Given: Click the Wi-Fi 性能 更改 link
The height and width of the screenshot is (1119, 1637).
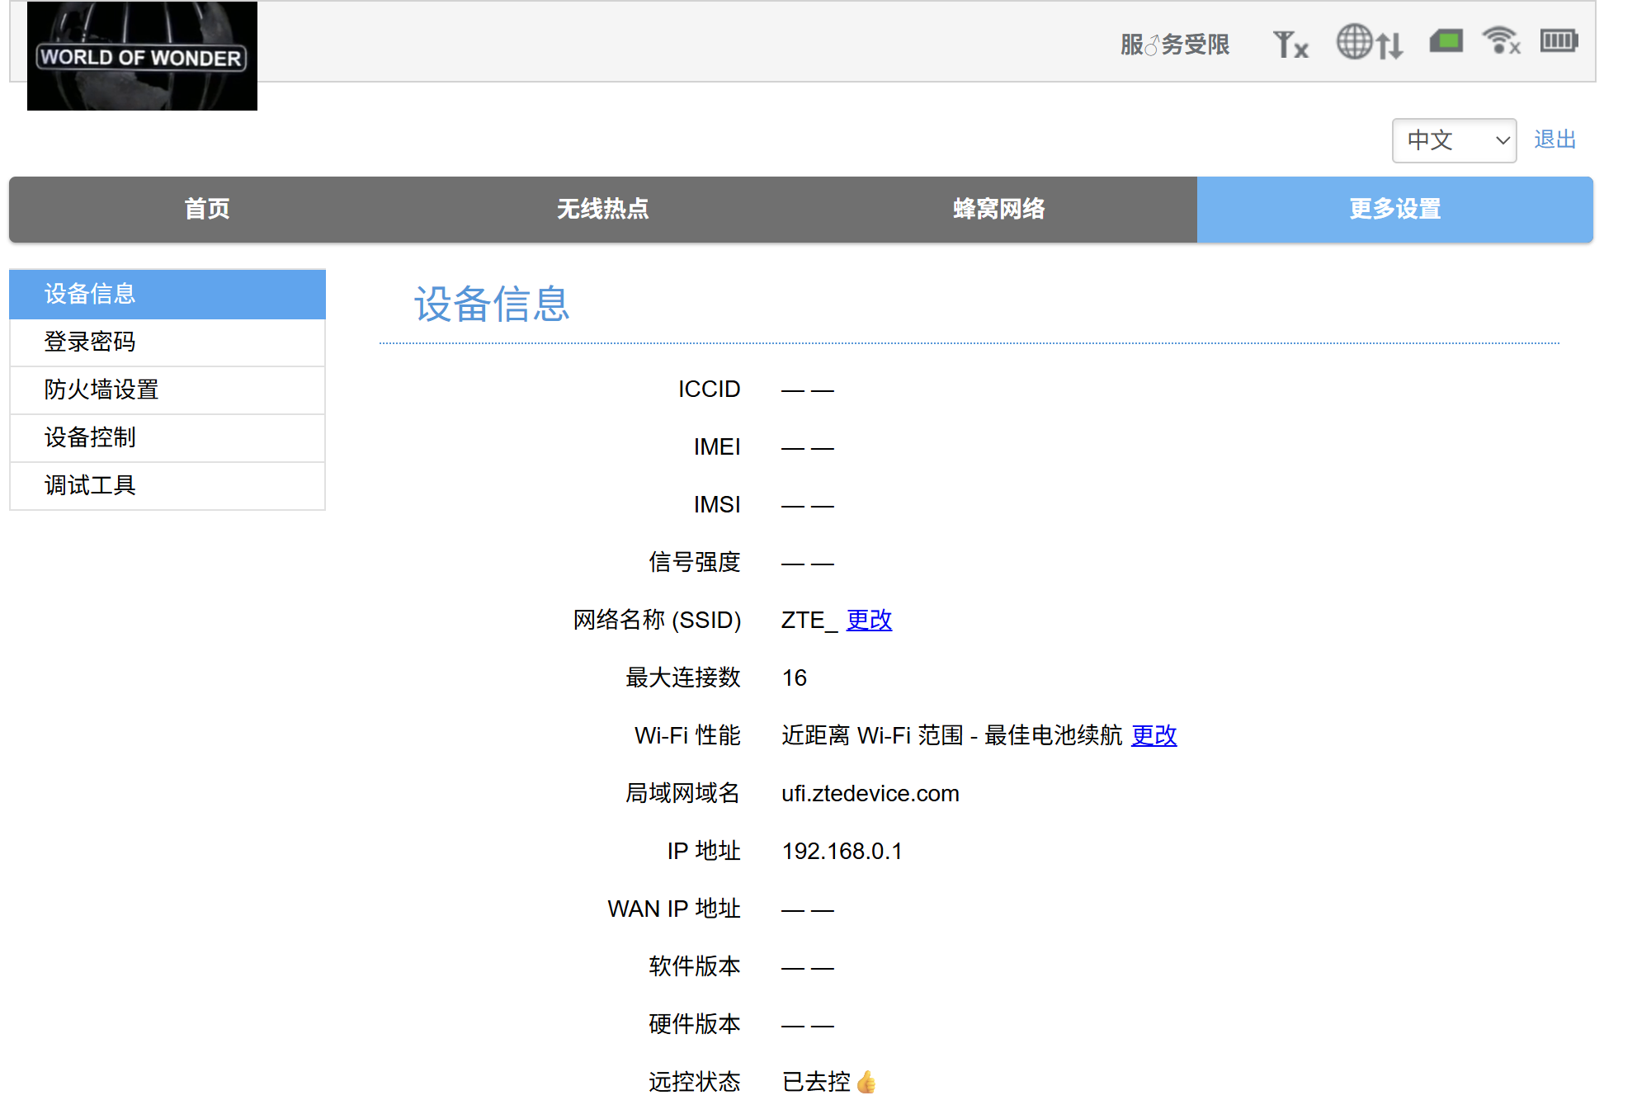Looking at the screenshot, I should (x=1153, y=735).
